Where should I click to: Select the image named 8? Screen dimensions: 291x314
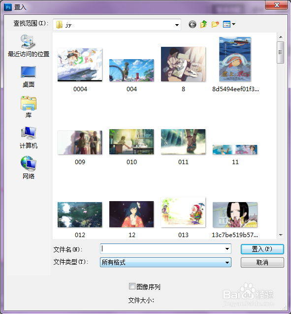(x=183, y=64)
